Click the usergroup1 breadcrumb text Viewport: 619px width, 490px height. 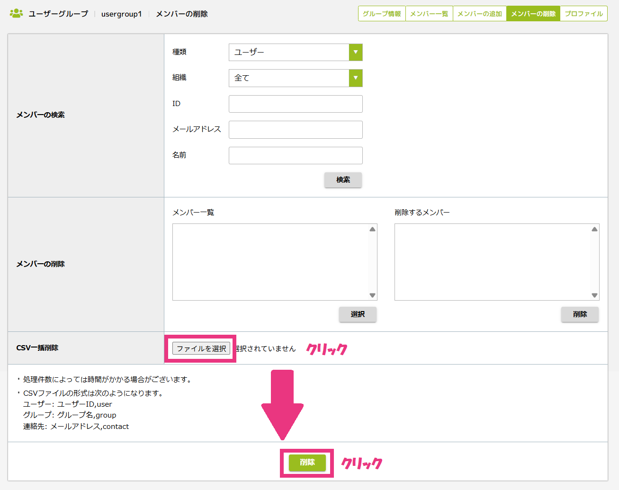click(121, 14)
